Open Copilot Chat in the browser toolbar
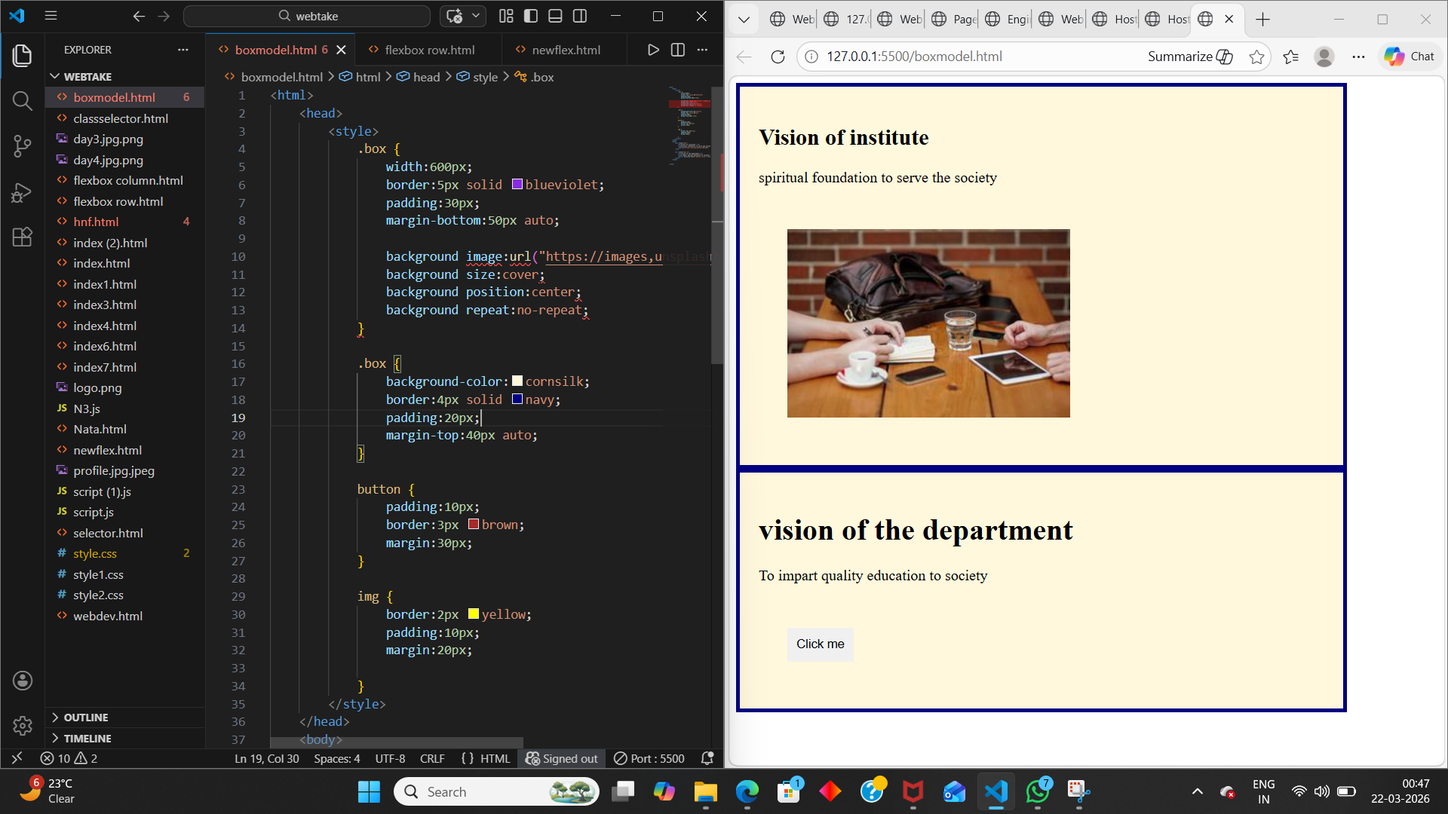Screen dimensions: 1448x814 click(1408, 56)
